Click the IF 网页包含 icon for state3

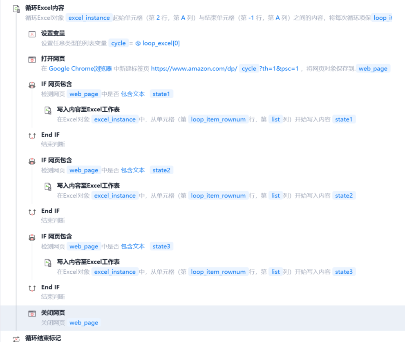click(32, 237)
